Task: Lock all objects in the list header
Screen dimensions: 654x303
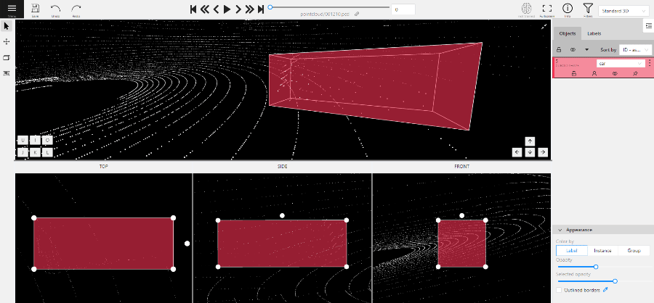Action: 559,50
